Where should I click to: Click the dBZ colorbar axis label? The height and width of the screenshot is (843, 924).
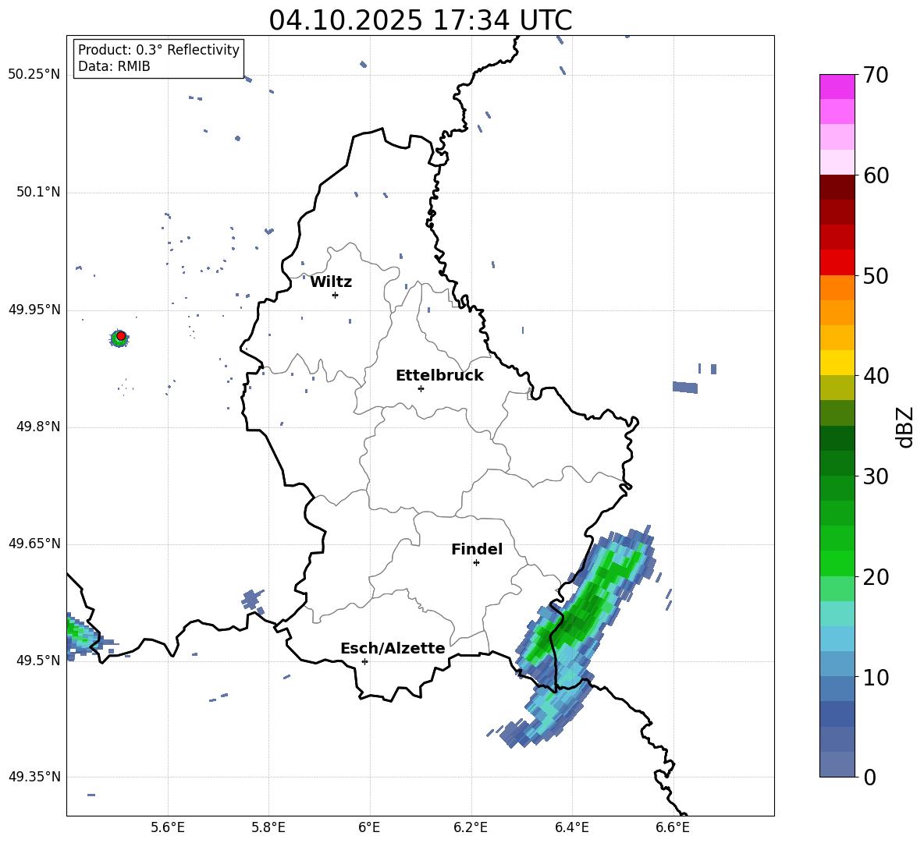(x=905, y=427)
